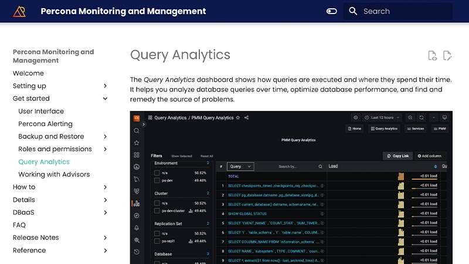Viewport: 469px width, 264px height.
Task: Expand the Backup and Restore section
Action: tap(106, 137)
